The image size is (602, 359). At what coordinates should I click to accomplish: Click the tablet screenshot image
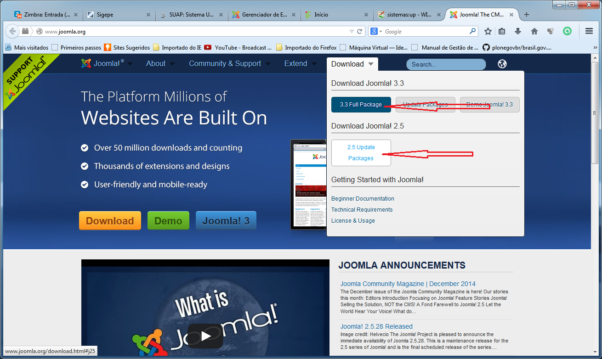pyautogui.click(x=308, y=184)
